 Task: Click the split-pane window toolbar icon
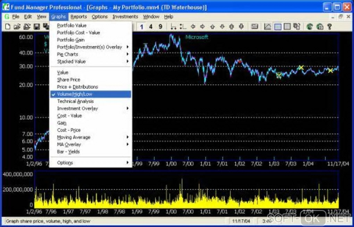tap(287, 27)
